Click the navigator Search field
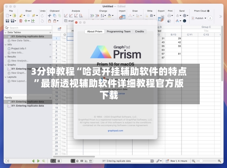Viewport: 227px width, 168px height. pos(28,28)
